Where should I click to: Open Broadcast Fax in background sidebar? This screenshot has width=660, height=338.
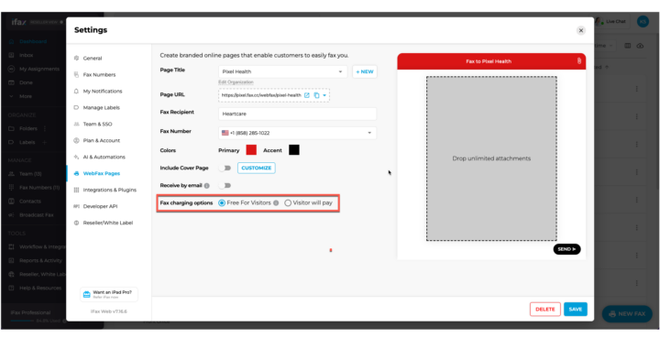click(x=36, y=215)
